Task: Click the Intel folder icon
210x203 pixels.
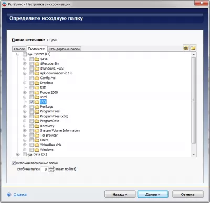Action: point(37,97)
